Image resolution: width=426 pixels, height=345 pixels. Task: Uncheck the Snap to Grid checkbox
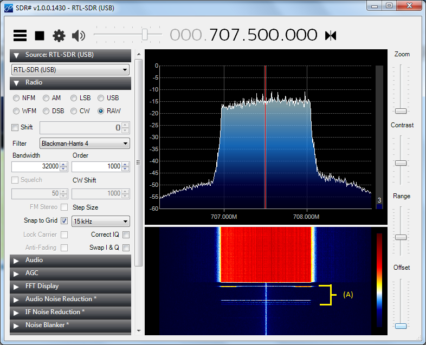64,220
